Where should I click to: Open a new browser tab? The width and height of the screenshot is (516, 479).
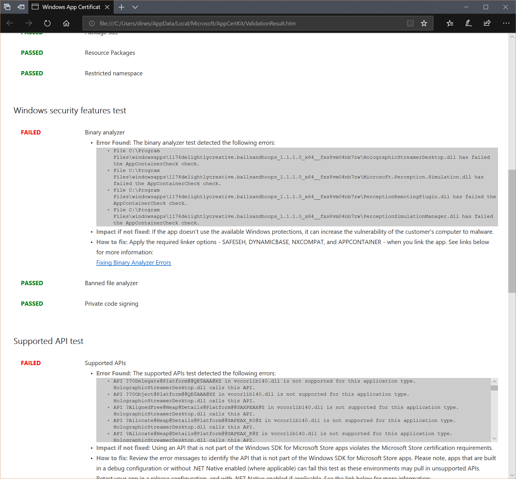(121, 7)
